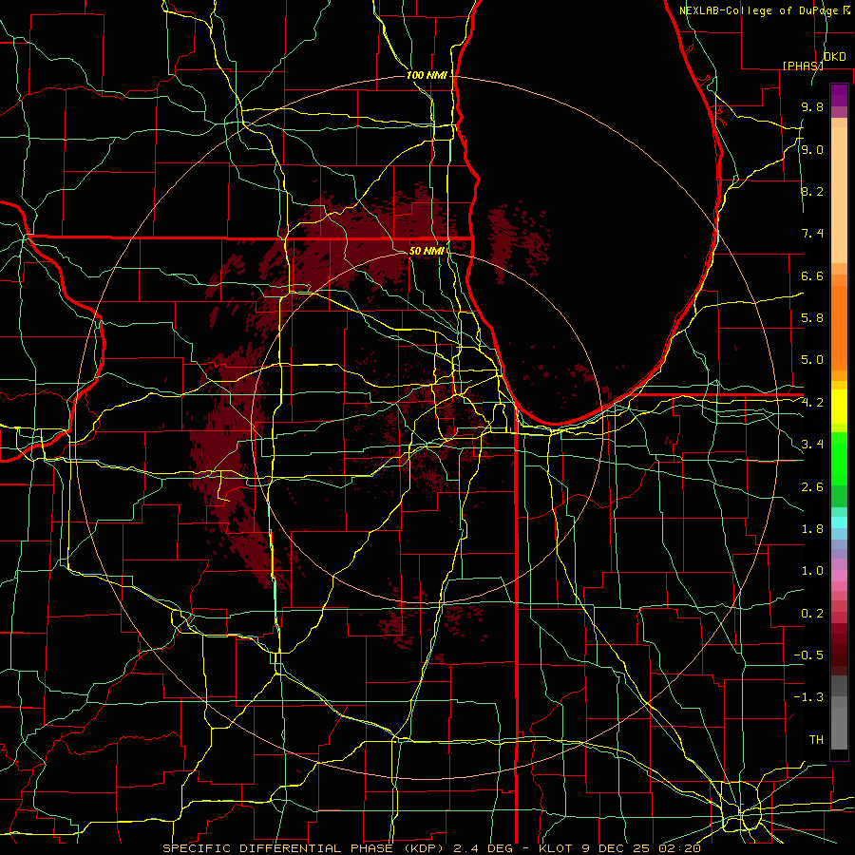Viewport: 855px width, 855px height.
Task: Click the -0.5 scale value
Action: coord(808,655)
